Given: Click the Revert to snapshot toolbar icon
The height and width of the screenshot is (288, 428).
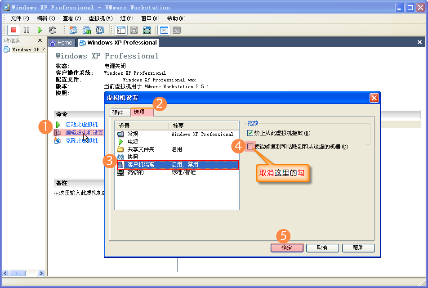Looking at the screenshot, I should (87, 30).
